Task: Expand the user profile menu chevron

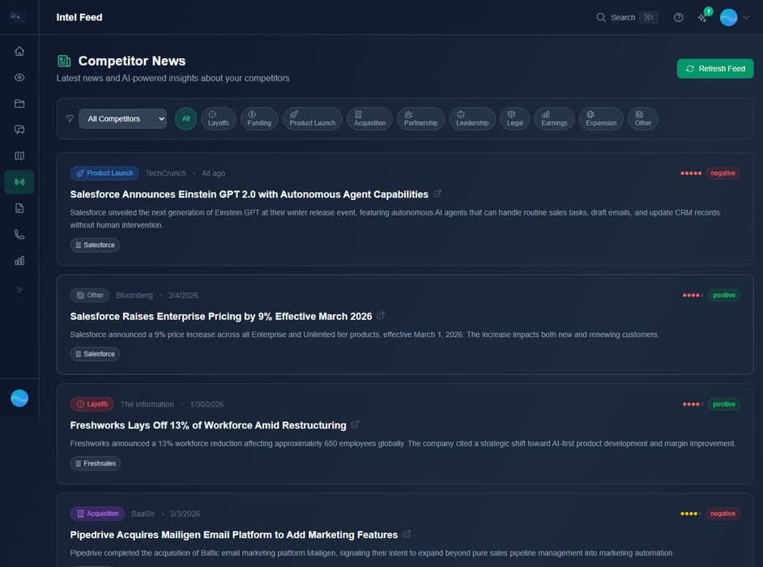Action: coord(746,18)
